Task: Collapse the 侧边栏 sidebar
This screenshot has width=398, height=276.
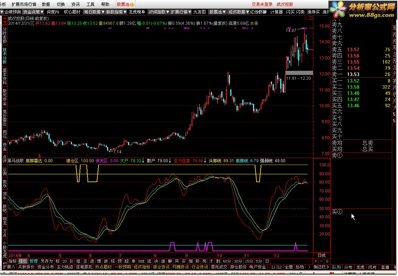Action: click(321, 267)
